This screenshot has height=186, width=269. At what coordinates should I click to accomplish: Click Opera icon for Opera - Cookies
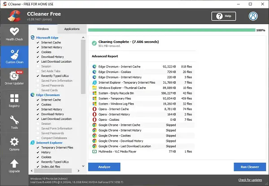coord(94,120)
